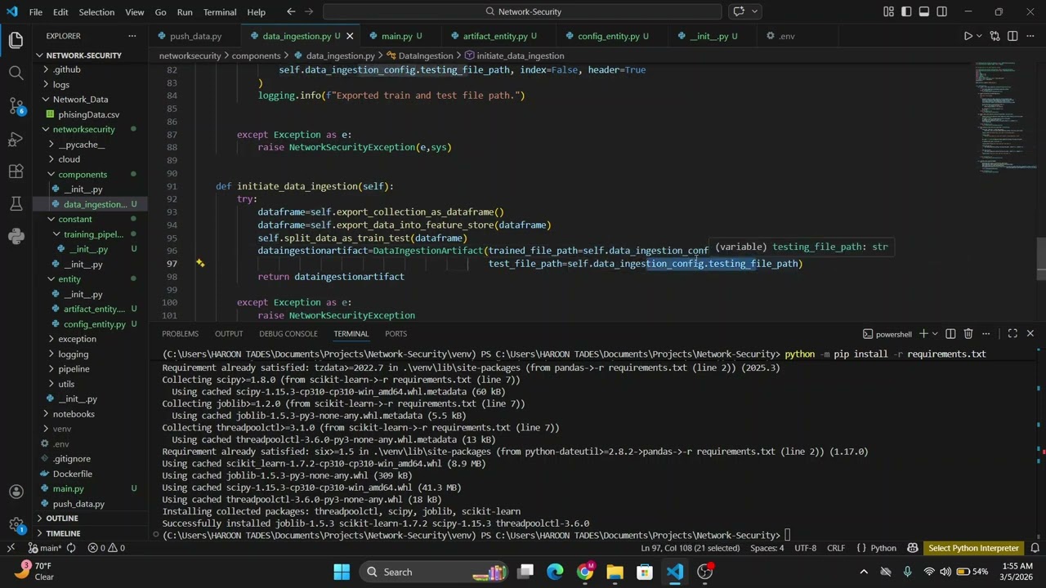Toggle the bottom panel layout
The width and height of the screenshot is (1046, 588).
pos(924,11)
